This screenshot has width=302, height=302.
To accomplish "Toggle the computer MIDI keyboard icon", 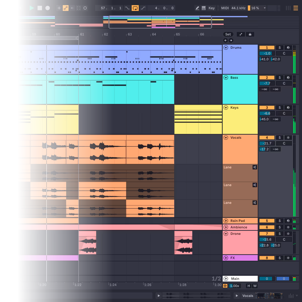I will 204,8.
